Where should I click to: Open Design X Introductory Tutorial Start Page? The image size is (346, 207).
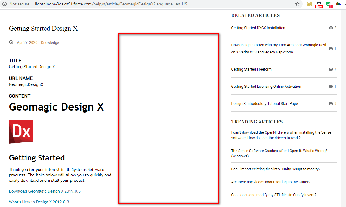264,104
